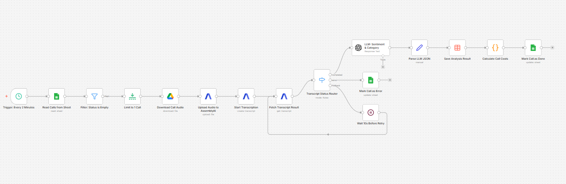Open the Limit to 1 Call node

pyautogui.click(x=132, y=96)
